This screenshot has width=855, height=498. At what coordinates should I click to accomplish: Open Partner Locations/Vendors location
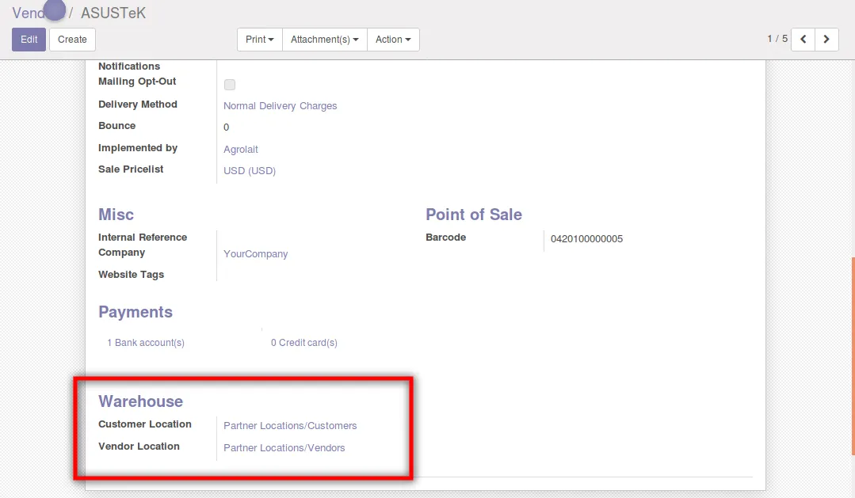tap(284, 448)
